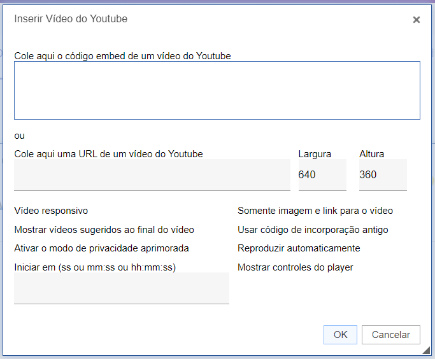
Task: Close the Inserir Vídeo do Youtube dialog
Action: point(416,20)
